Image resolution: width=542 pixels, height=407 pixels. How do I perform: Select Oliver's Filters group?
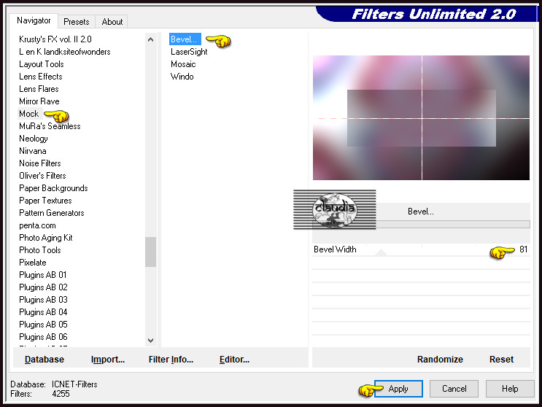42,176
